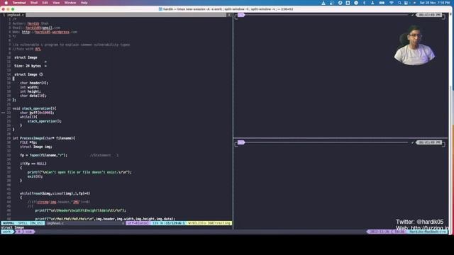Viewport: 454px width, 255px height.
Task: Click the 'fp = fopen(filename,"r");' line
Action: click(44, 155)
